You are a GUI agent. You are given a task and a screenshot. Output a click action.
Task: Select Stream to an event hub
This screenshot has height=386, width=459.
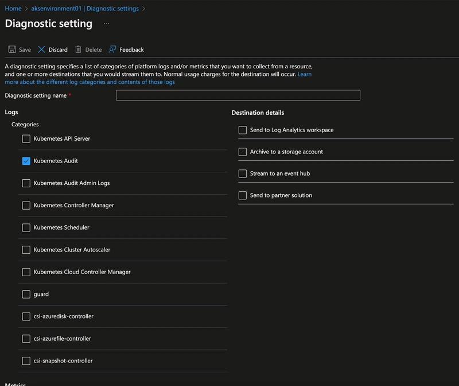(243, 173)
